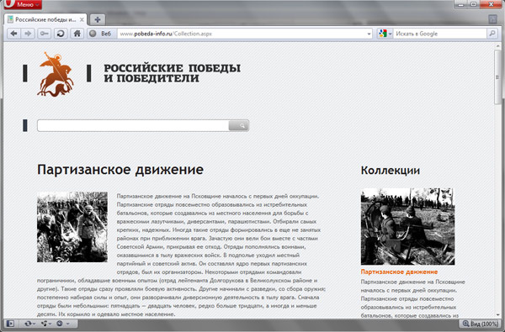
Task: Click the Веб security badge in address bar
Action: 100,34
